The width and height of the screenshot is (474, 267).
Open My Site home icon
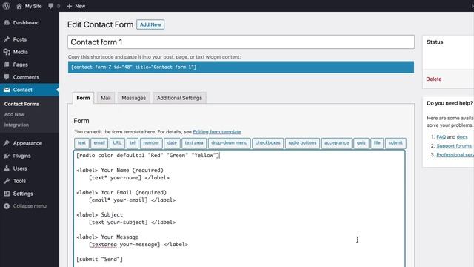click(x=19, y=6)
